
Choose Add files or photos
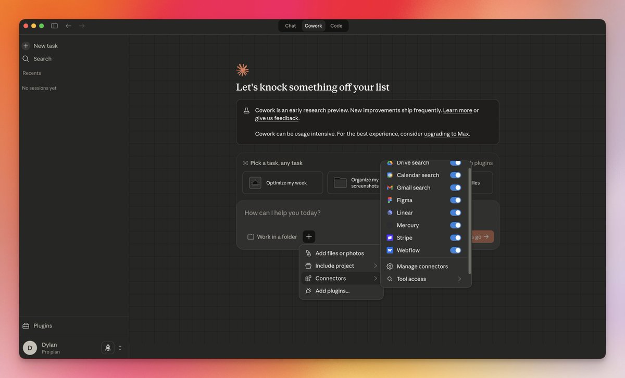tap(341, 254)
